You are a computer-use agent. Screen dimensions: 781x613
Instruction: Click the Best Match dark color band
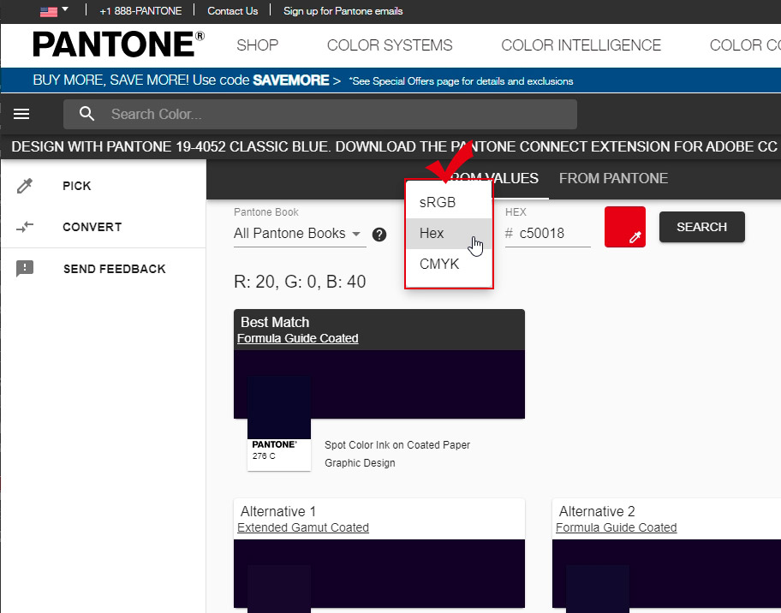(379, 384)
